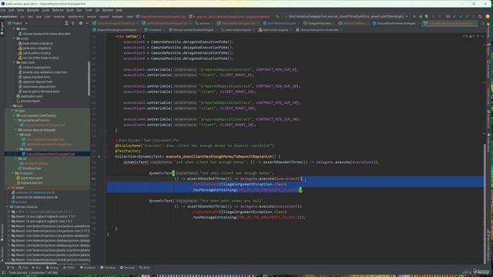
Task: Open the Find tool window
Action: [x=23, y=268]
